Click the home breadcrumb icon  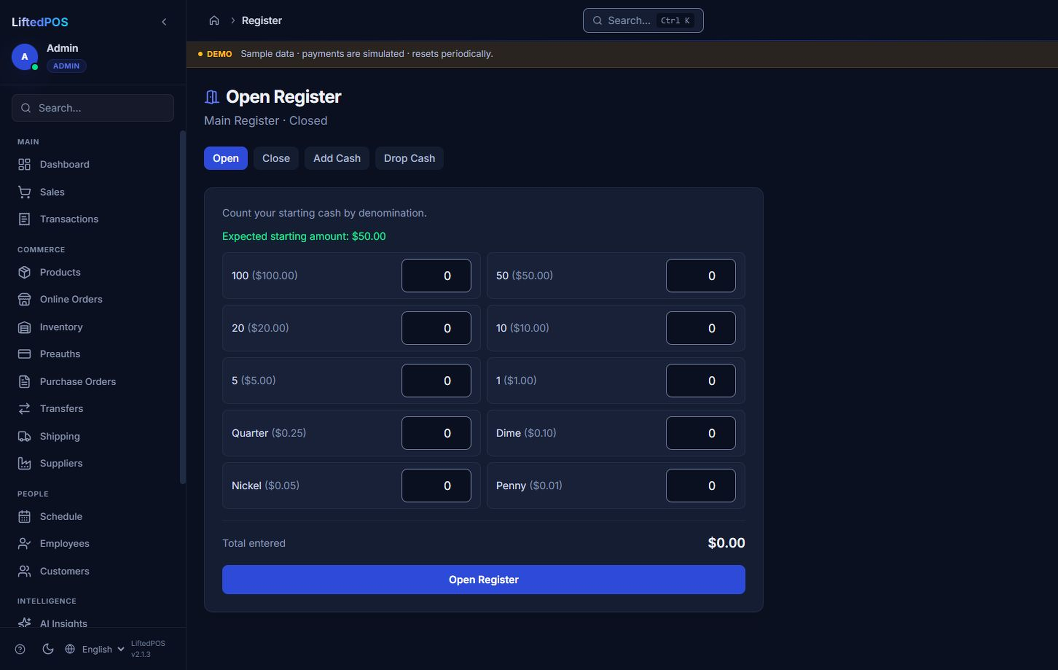click(x=214, y=21)
